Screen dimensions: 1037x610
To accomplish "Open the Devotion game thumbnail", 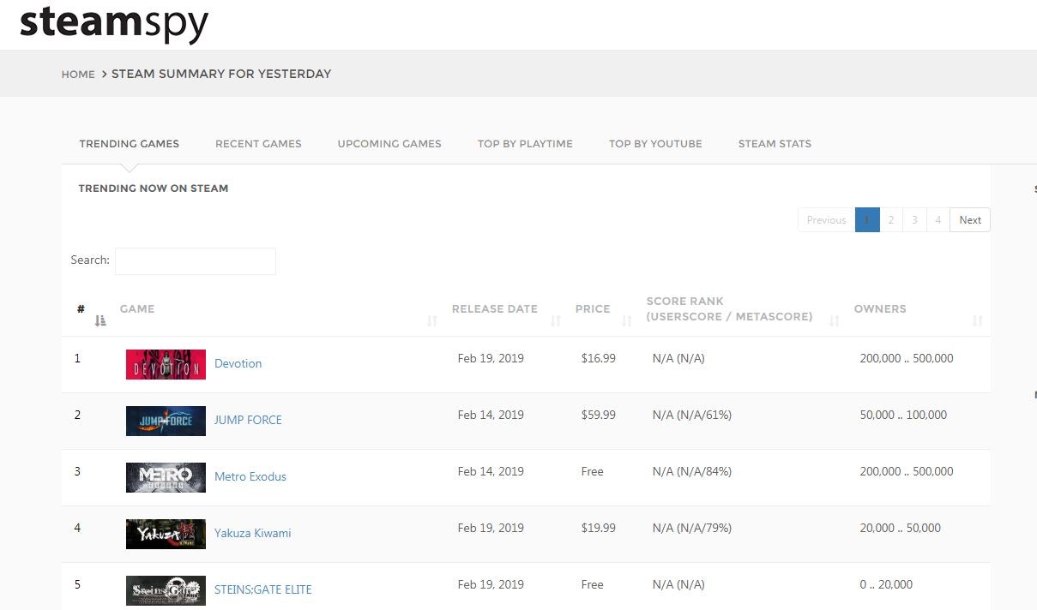I will click(166, 364).
